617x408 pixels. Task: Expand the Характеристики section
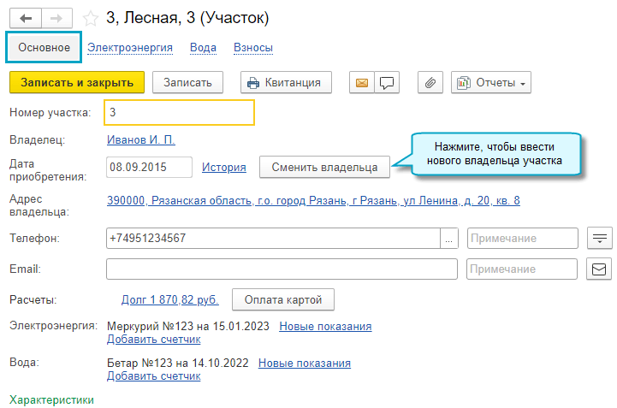coord(51,399)
